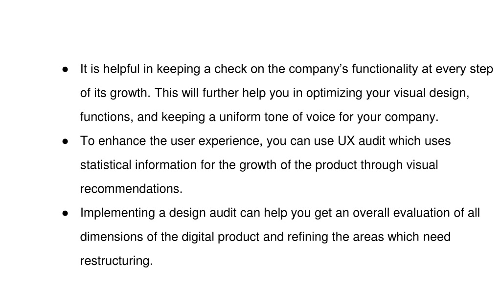Click the word 'growth.' in first bullet
The width and height of the screenshot is (501, 281).
click(x=130, y=93)
